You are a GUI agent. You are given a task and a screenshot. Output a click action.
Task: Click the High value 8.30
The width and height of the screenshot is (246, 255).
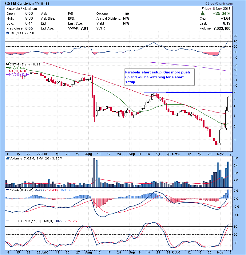[29, 18]
